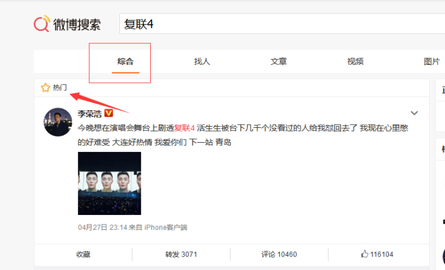Switch to the 视频 tab

[x=355, y=62]
